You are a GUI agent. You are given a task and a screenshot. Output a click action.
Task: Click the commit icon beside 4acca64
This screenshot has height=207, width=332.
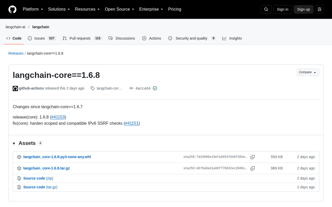click(x=131, y=88)
